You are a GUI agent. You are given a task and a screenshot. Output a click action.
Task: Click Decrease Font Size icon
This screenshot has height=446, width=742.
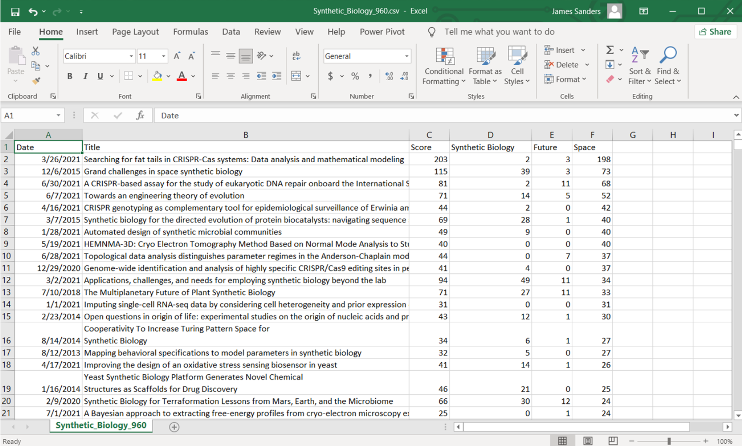click(191, 56)
